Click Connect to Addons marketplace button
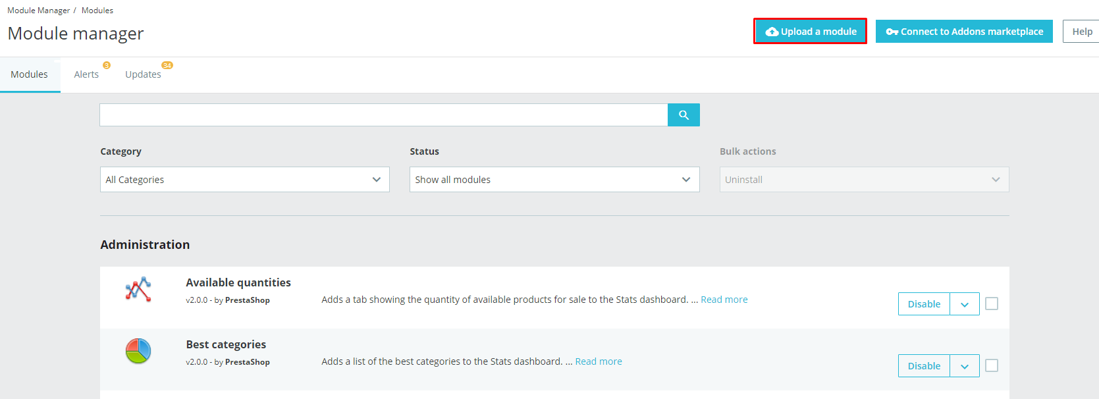 click(964, 32)
